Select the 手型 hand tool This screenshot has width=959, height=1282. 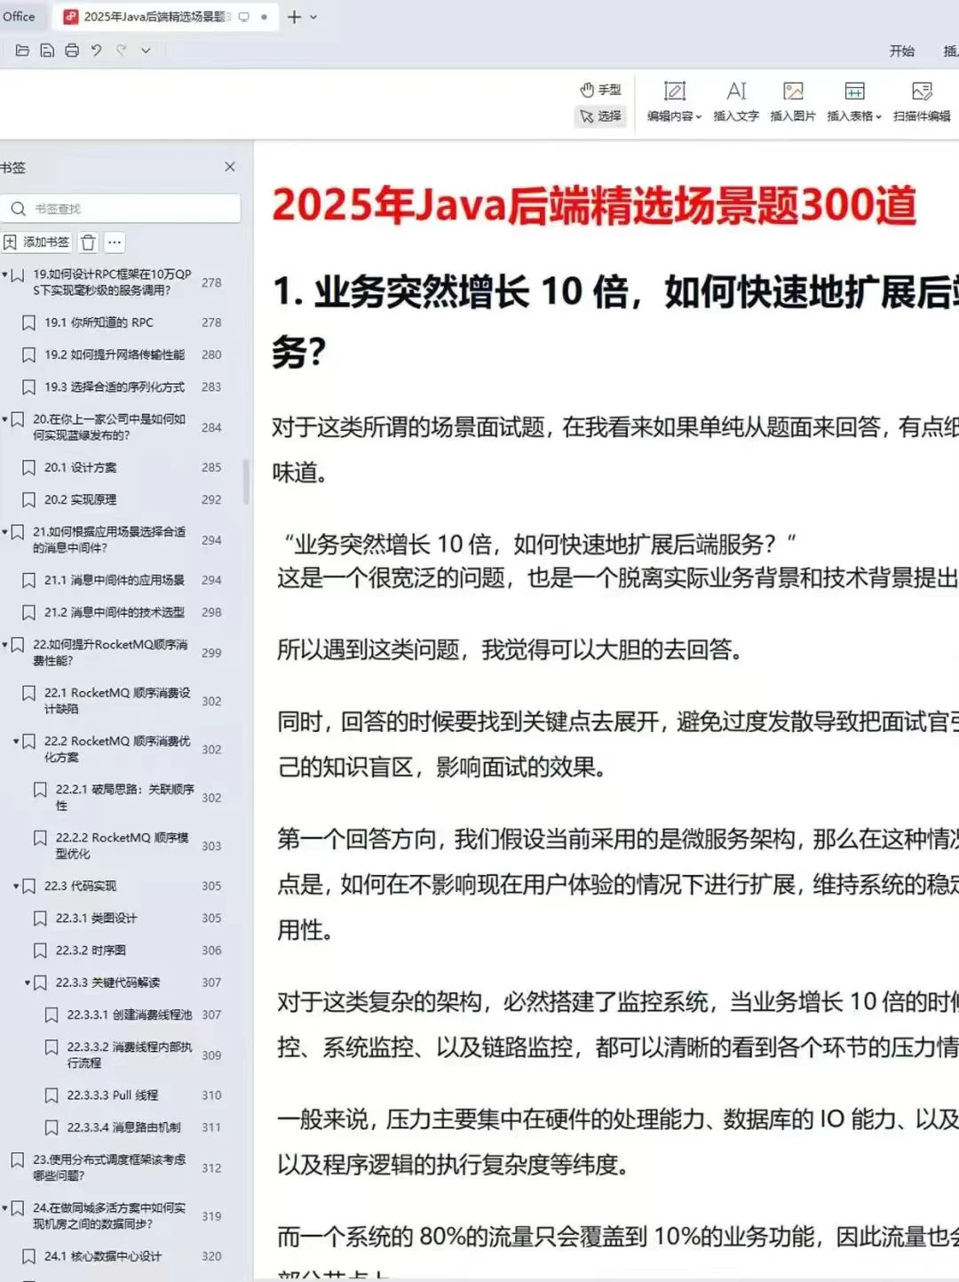(x=600, y=89)
